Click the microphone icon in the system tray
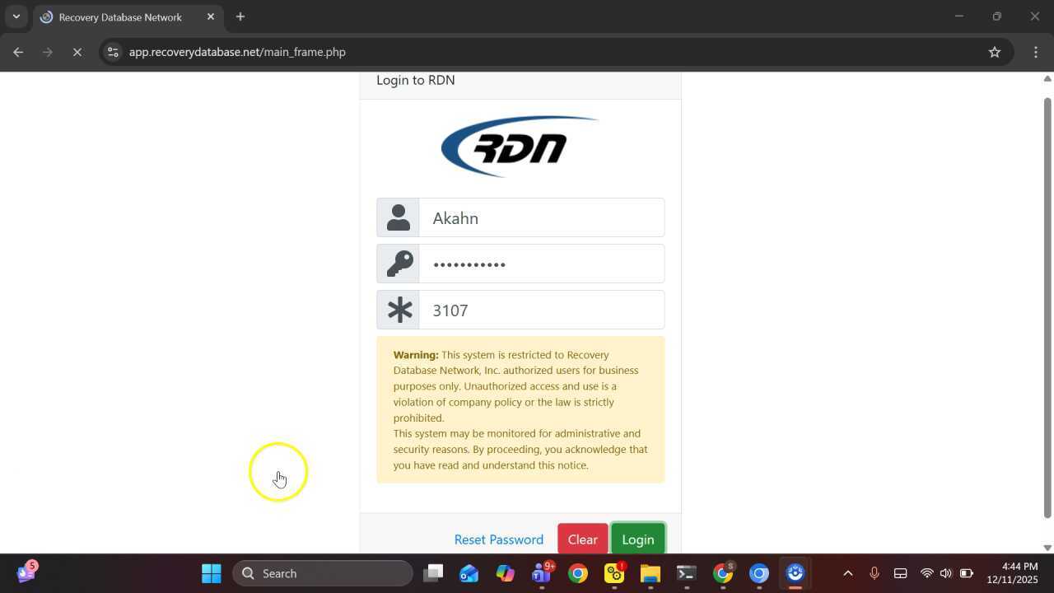Viewport: 1054px width, 593px height. (x=874, y=573)
